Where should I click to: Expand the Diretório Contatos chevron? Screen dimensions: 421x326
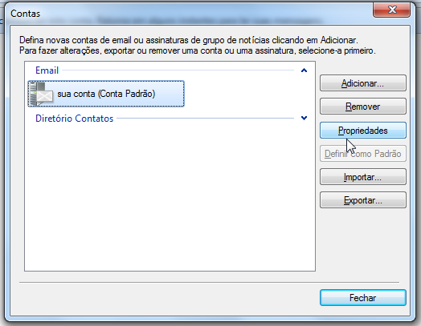304,118
